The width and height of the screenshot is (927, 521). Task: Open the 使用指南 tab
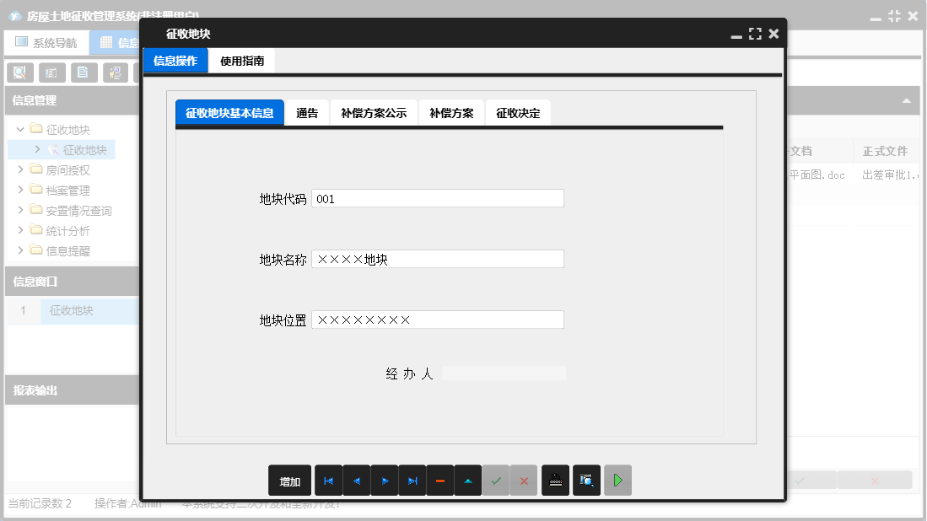244,60
